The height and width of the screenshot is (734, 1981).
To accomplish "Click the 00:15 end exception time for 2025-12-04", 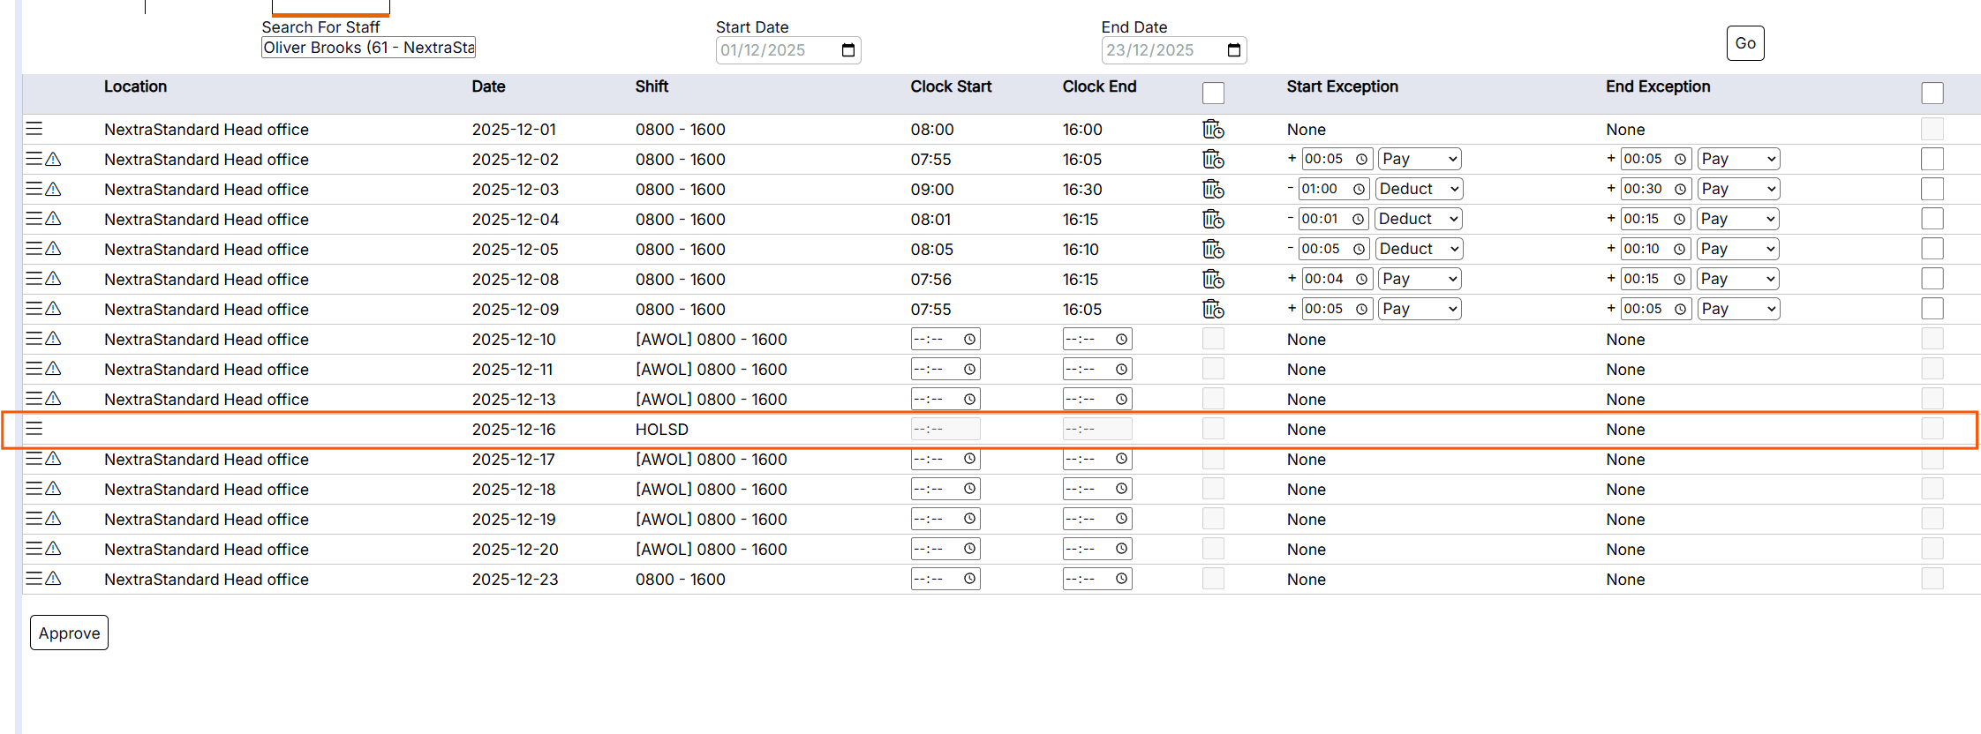I will tap(1655, 219).
